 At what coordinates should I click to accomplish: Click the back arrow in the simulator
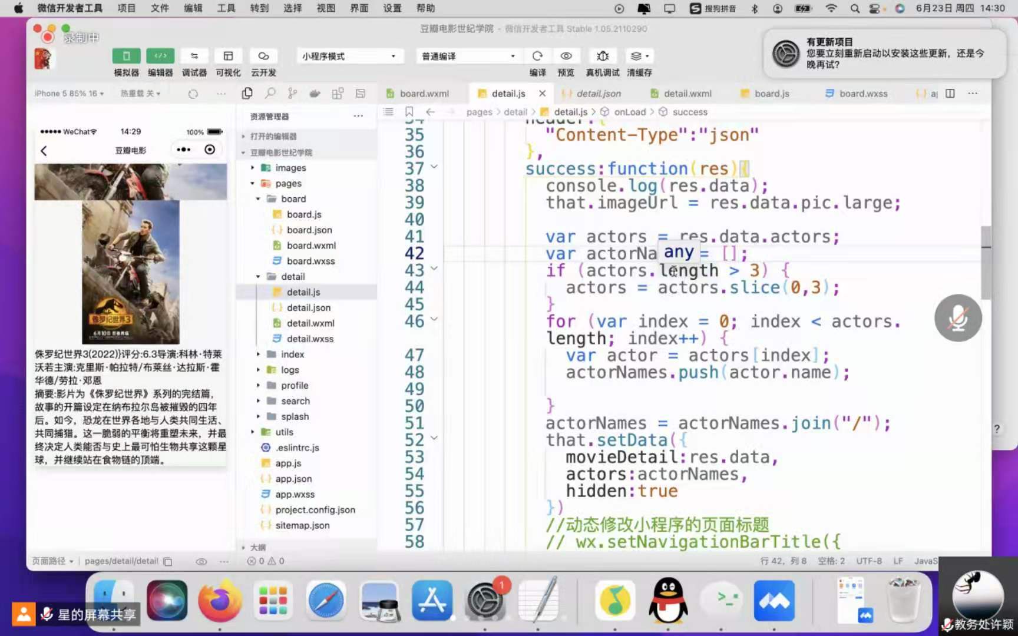pyautogui.click(x=44, y=151)
